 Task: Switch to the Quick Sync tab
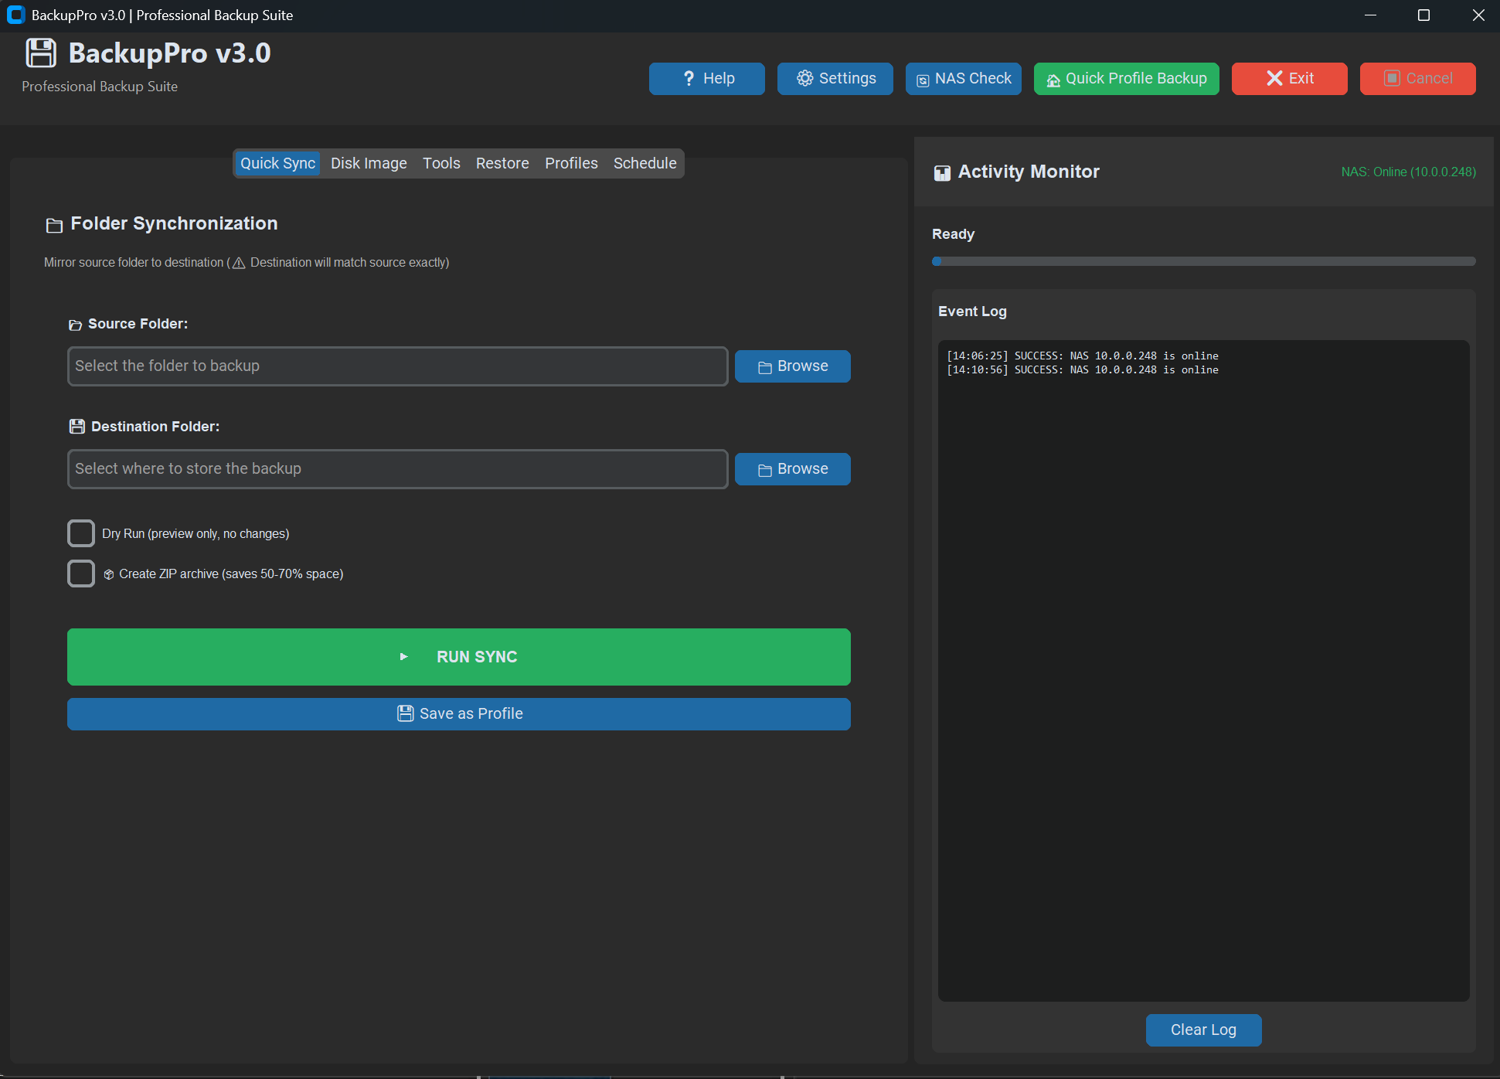[x=277, y=163]
